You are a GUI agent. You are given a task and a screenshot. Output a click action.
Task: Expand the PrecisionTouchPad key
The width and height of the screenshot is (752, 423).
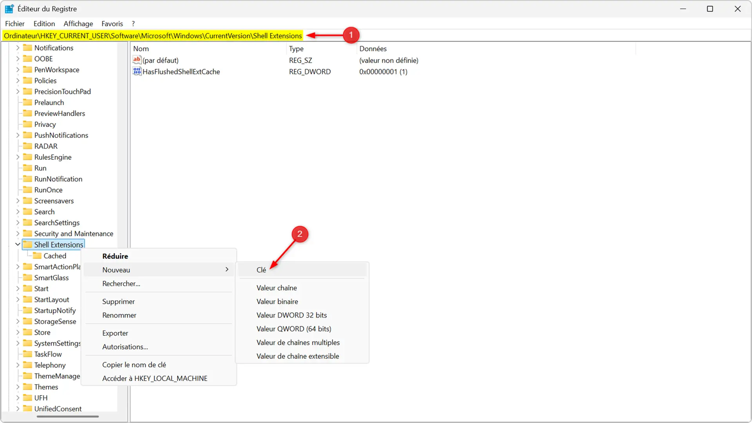(x=18, y=92)
